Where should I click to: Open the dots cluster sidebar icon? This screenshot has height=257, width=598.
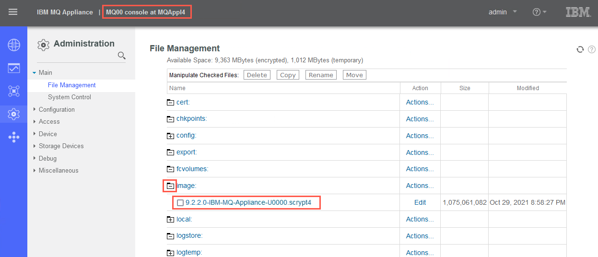[14, 137]
